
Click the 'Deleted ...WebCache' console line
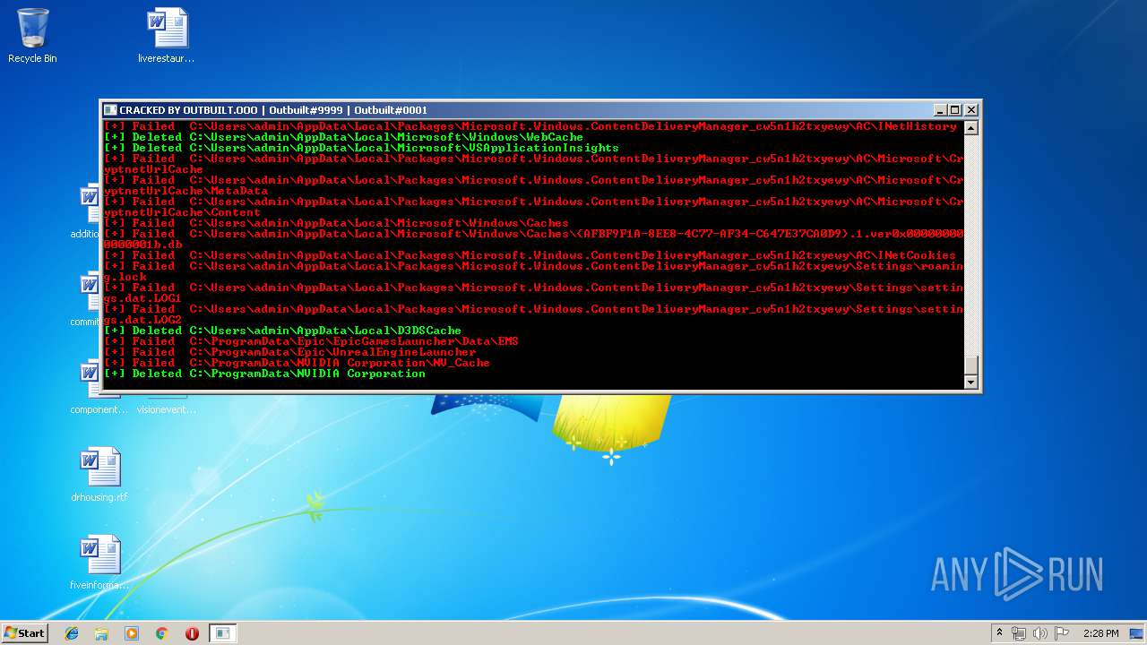(343, 137)
